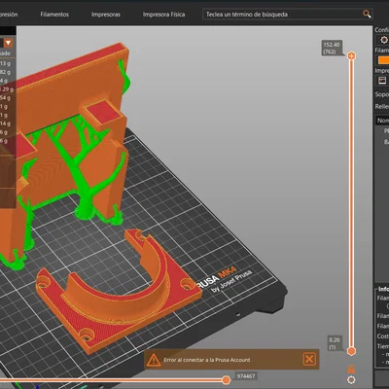Click the 0.20 (1) layer height label

pyautogui.click(x=335, y=343)
